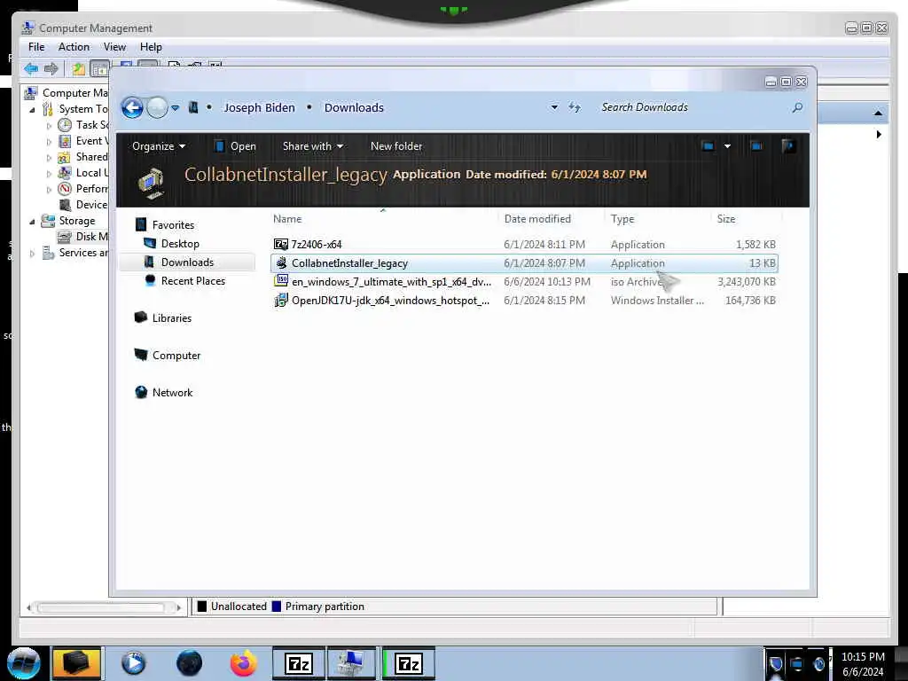908x681 pixels.
Task: Sort files by Name column header
Action: coord(287,219)
